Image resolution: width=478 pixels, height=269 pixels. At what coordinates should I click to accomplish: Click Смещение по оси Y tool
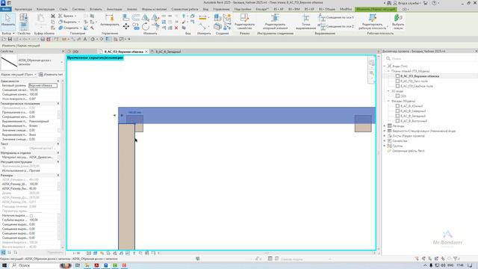pos(336,18)
